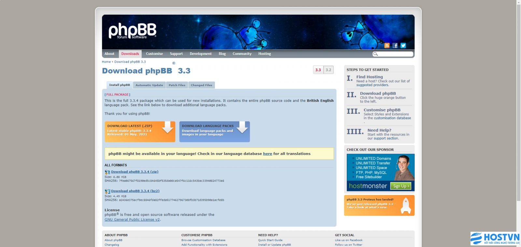
Task: Follow the Download phpBB 3.3 breadcrumb link
Action: coord(130,62)
